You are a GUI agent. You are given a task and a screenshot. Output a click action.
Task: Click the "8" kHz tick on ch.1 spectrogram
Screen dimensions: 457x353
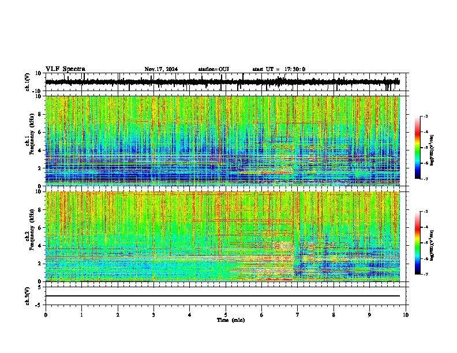click(x=40, y=114)
